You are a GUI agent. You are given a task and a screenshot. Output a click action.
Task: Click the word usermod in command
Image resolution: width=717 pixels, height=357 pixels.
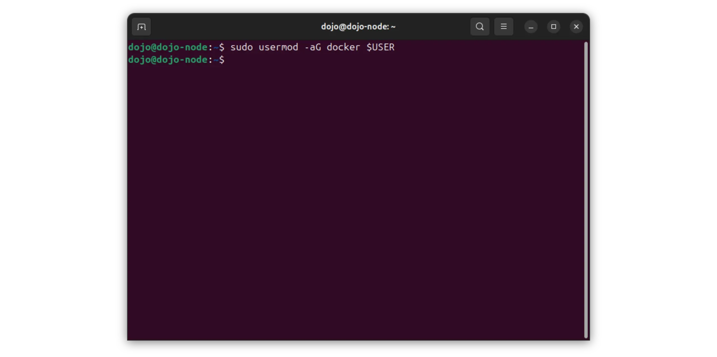[x=278, y=47]
